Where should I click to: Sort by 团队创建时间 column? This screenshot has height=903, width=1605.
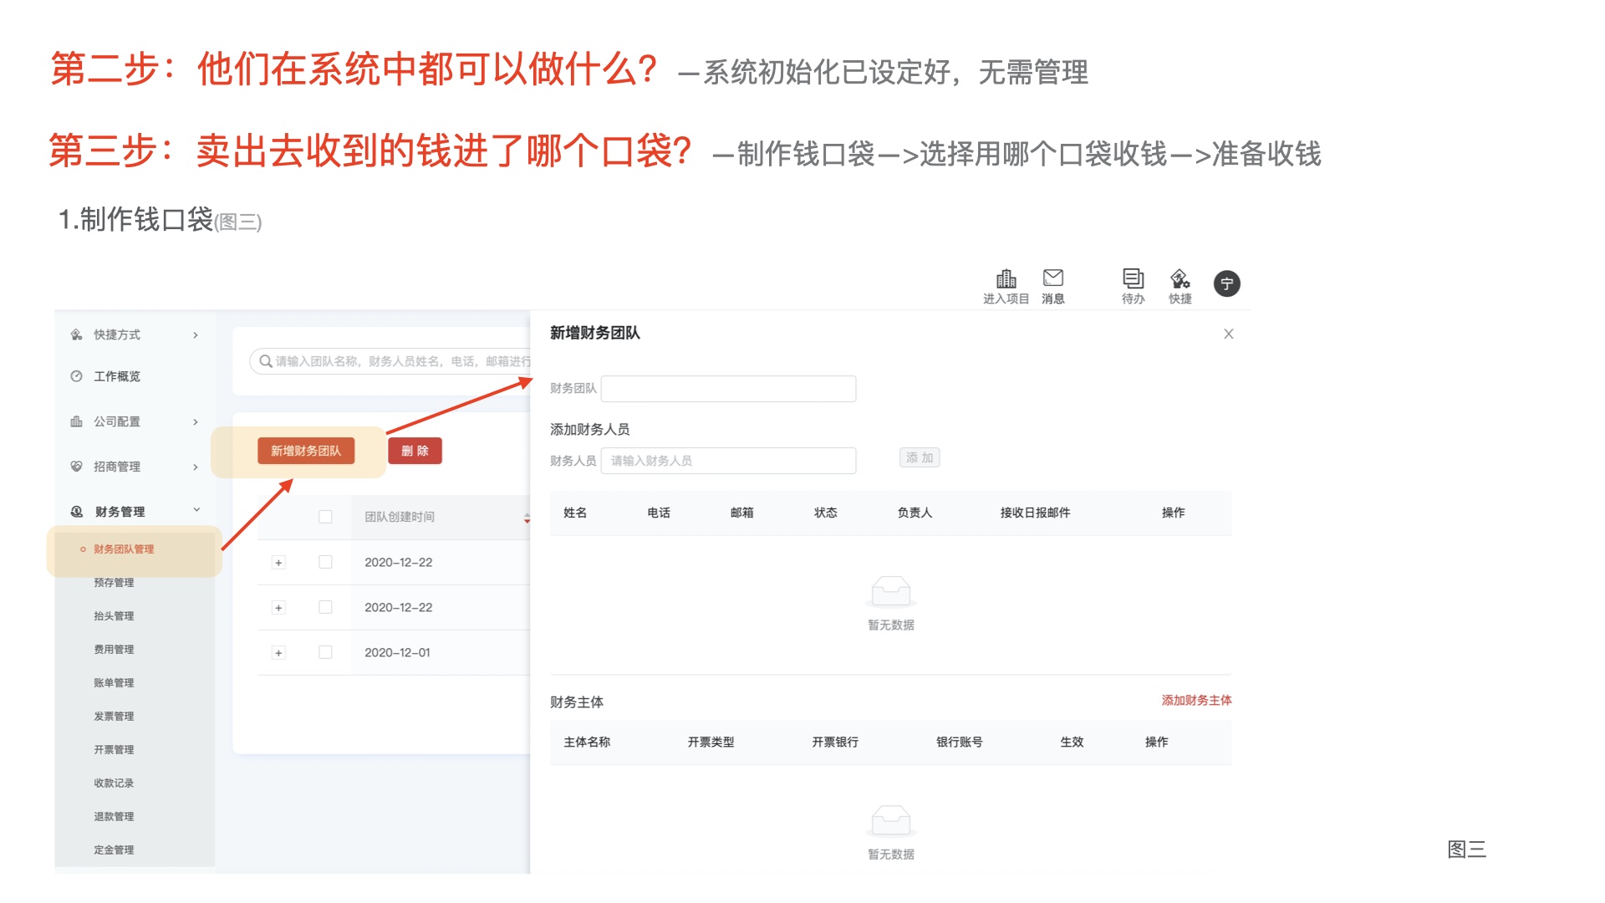(526, 518)
